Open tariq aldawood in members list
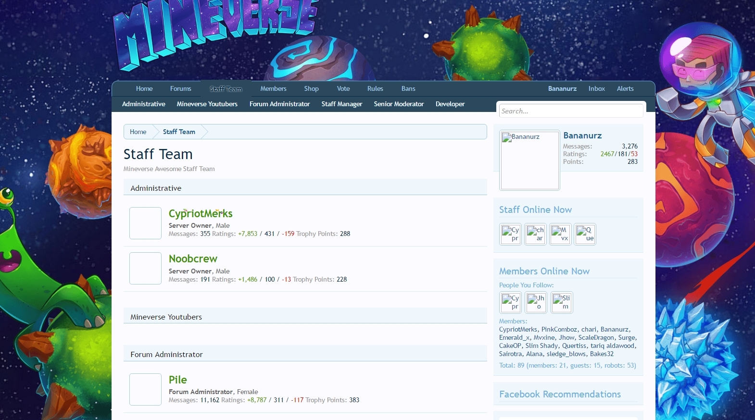The width and height of the screenshot is (755, 420). coord(612,346)
